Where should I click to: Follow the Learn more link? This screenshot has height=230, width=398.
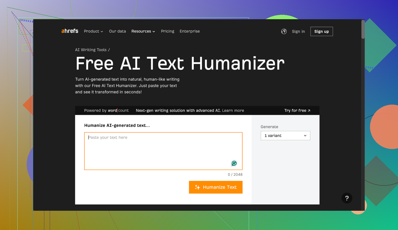point(233,110)
